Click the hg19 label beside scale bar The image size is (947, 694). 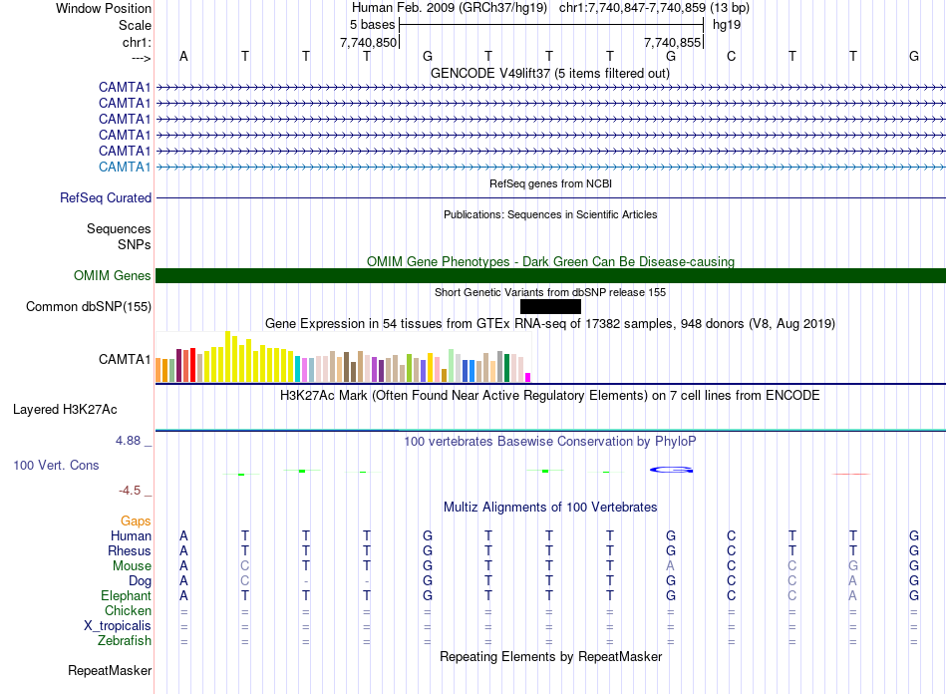coord(727,25)
